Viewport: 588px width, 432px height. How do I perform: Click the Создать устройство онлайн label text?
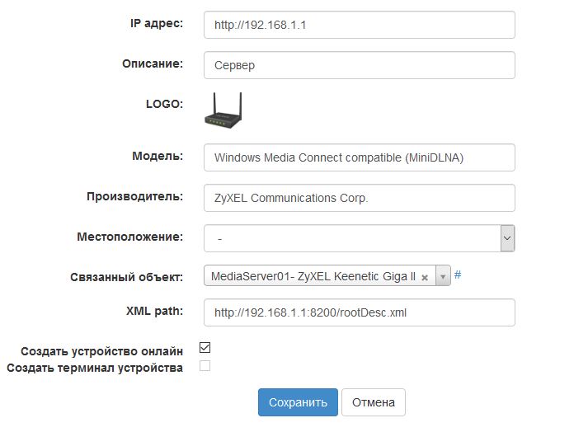[x=101, y=351]
